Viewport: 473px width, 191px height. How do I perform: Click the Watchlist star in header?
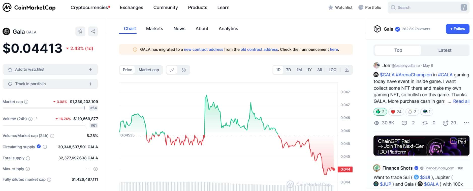331,8
